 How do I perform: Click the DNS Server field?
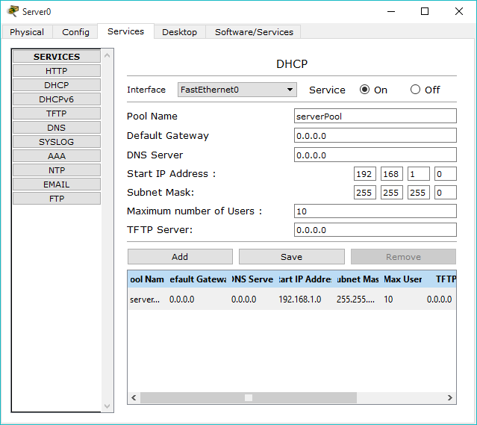pyautogui.click(x=375, y=155)
